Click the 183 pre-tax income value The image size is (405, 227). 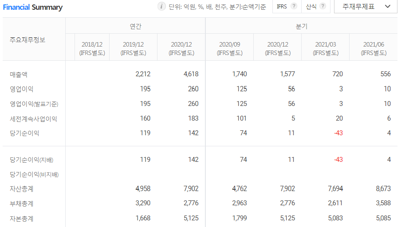193,118
